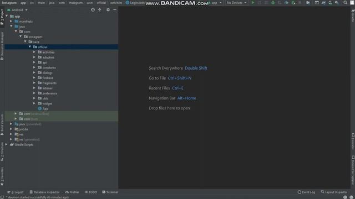Click the Attach Debugger to process icon
The width and height of the screenshot is (355, 199).
[x=293, y=3]
